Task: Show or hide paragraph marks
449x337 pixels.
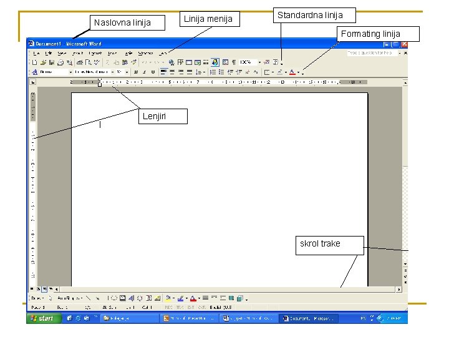Action: (234, 62)
